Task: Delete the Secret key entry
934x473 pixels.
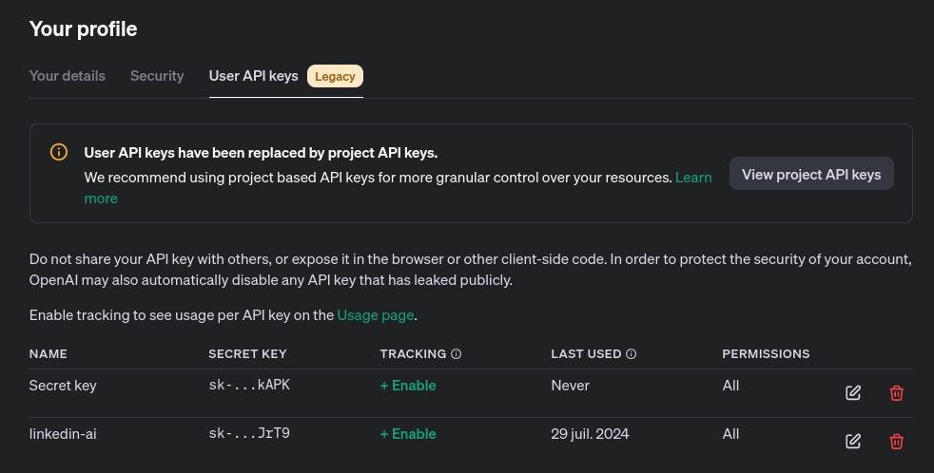Action: tap(897, 392)
